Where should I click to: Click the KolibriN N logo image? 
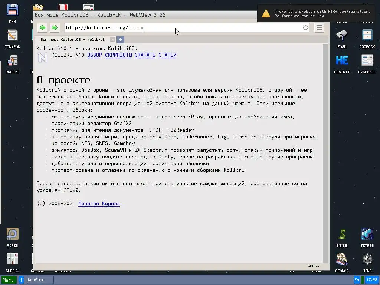(43, 58)
